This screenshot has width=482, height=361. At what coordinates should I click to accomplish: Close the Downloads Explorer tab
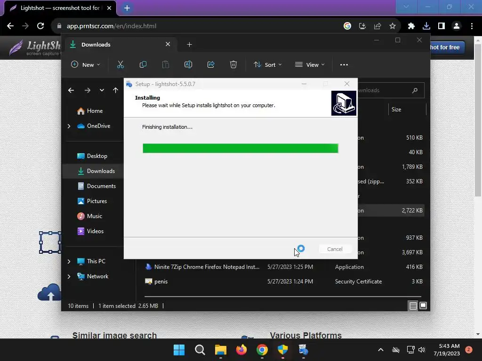coord(168,44)
